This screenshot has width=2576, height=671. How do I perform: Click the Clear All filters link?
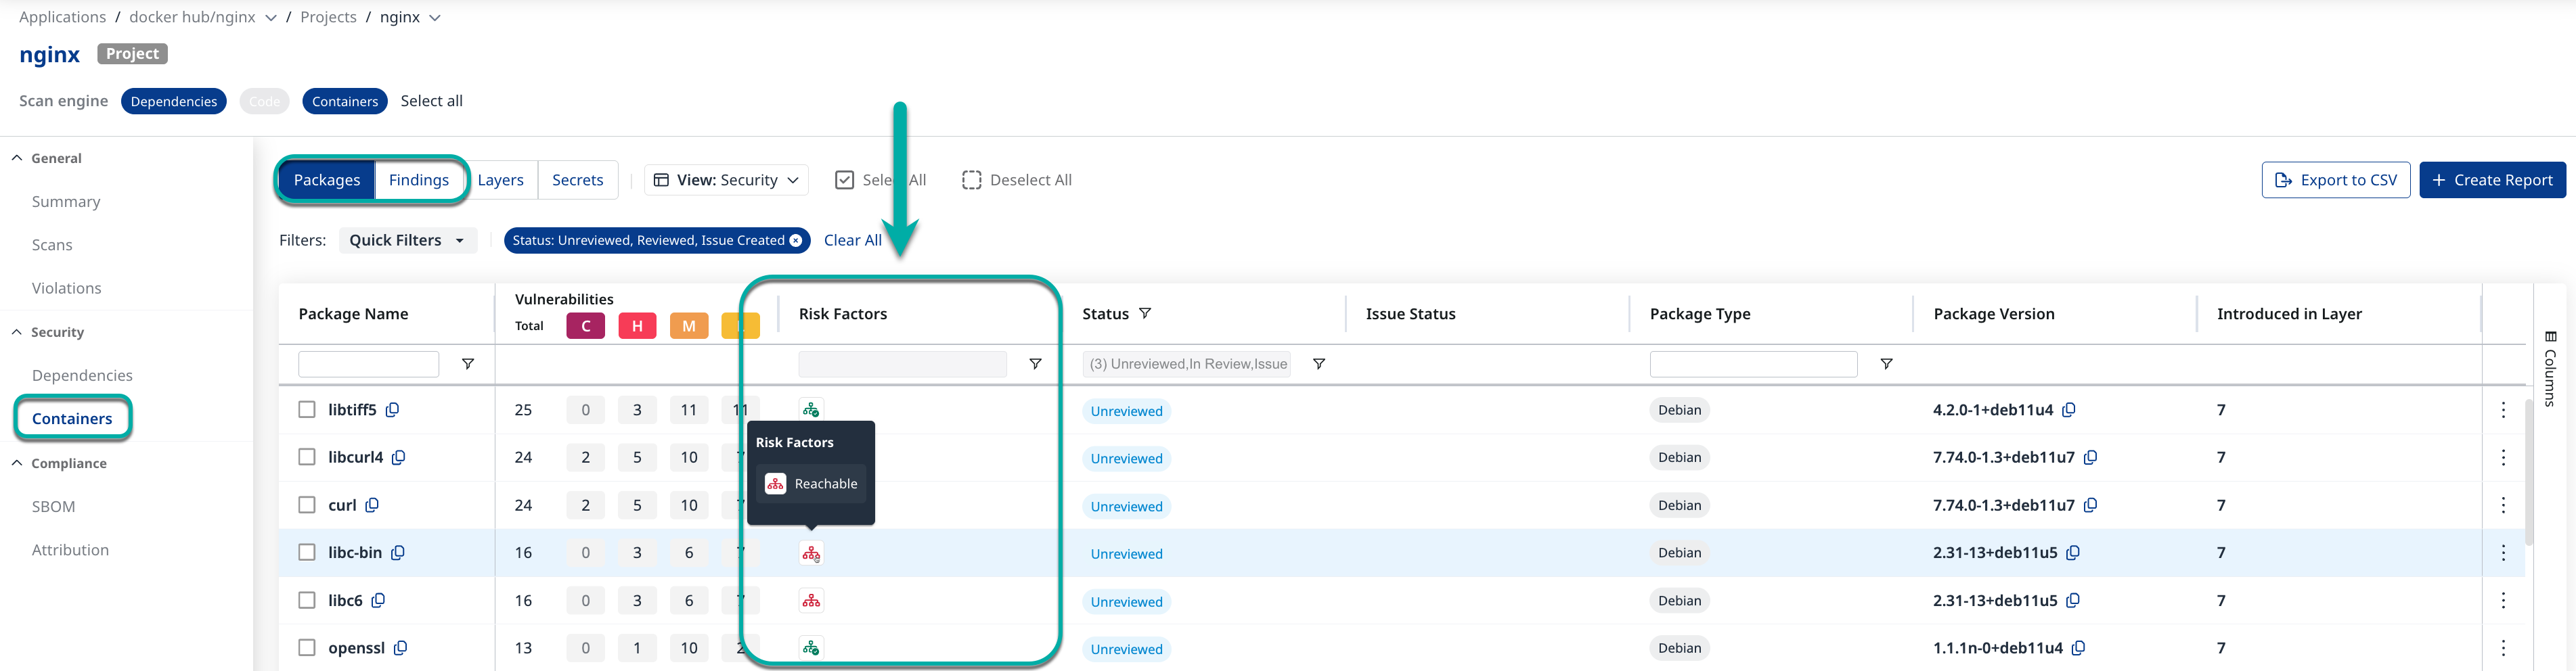[x=852, y=241]
